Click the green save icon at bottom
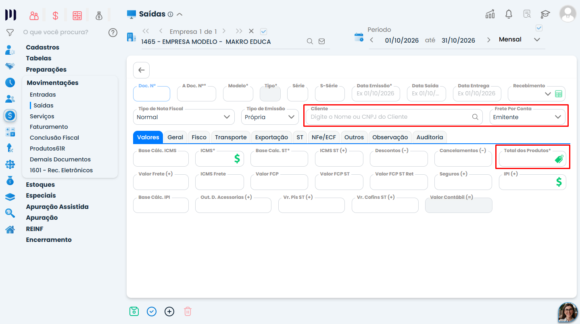580x324 pixels. 134,311
